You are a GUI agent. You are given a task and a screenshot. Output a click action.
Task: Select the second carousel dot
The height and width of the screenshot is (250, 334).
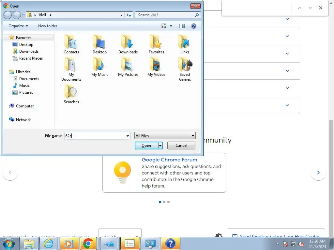pos(164,202)
